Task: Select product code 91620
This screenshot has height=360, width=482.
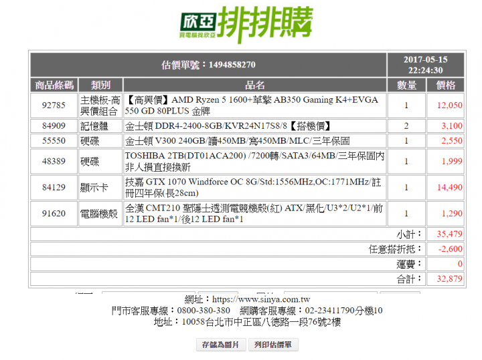Action: 54,214
